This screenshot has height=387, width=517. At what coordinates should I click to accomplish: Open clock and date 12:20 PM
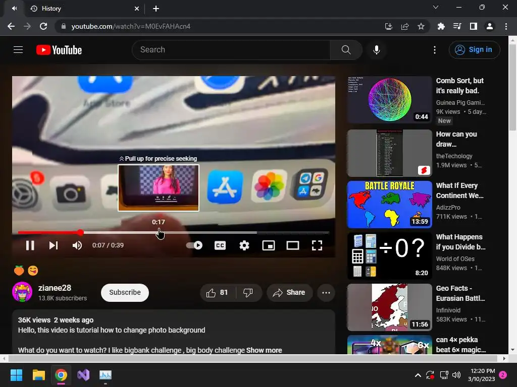(481, 375)
